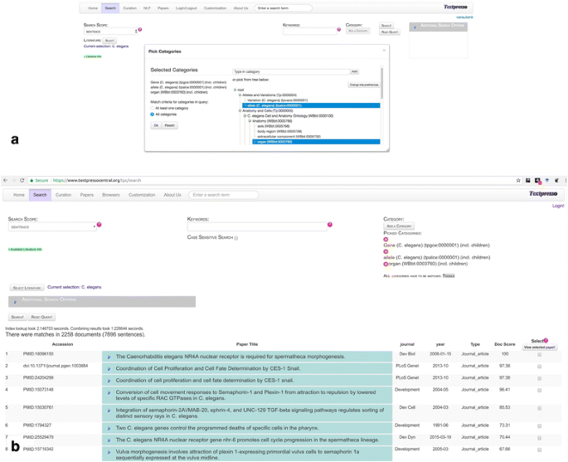568x462 pixels.
Task: Click the 'Enter a search term' field in lower navbar
Action: 223,195
